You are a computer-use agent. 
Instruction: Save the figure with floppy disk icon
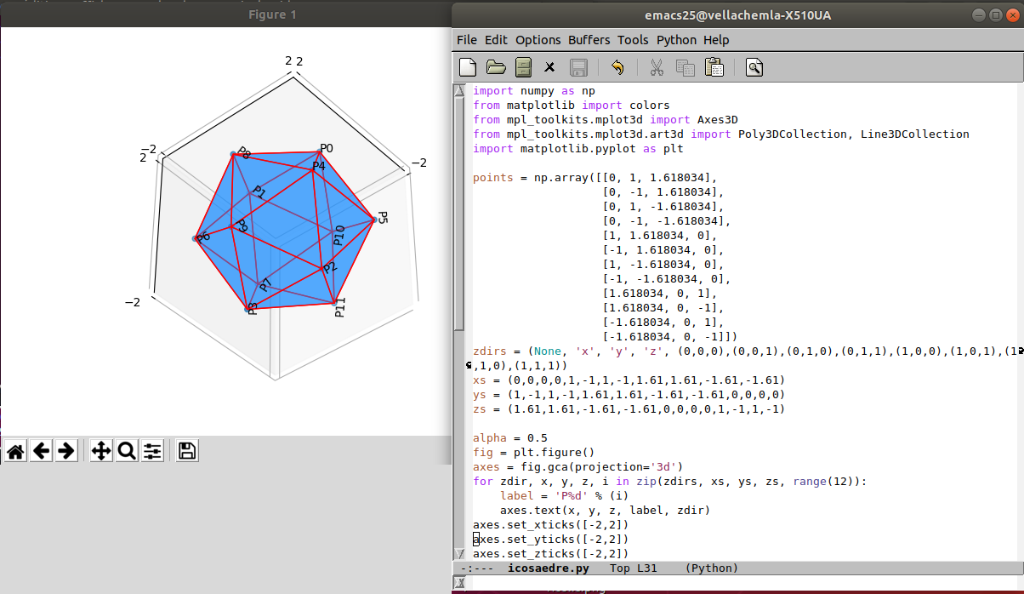(x=187, y=451)
